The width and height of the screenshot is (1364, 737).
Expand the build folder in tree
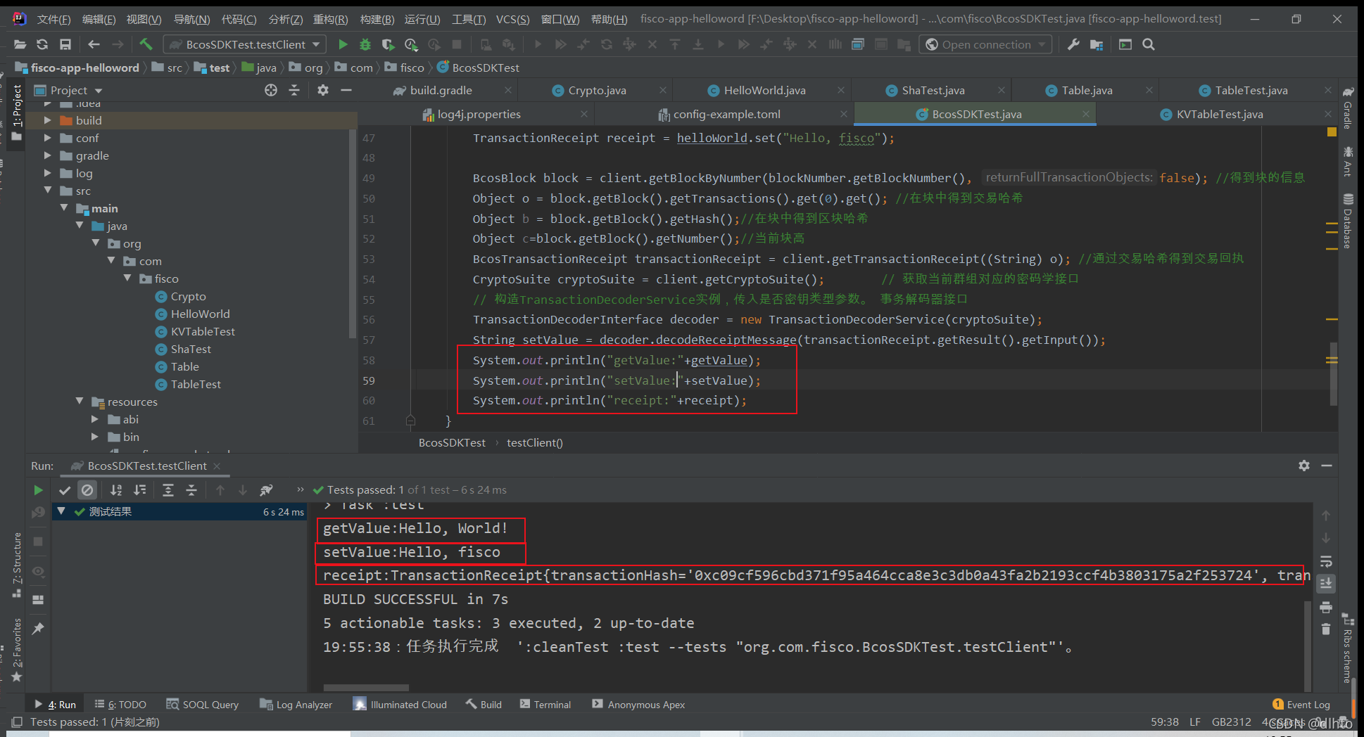[x=48, y=120]
